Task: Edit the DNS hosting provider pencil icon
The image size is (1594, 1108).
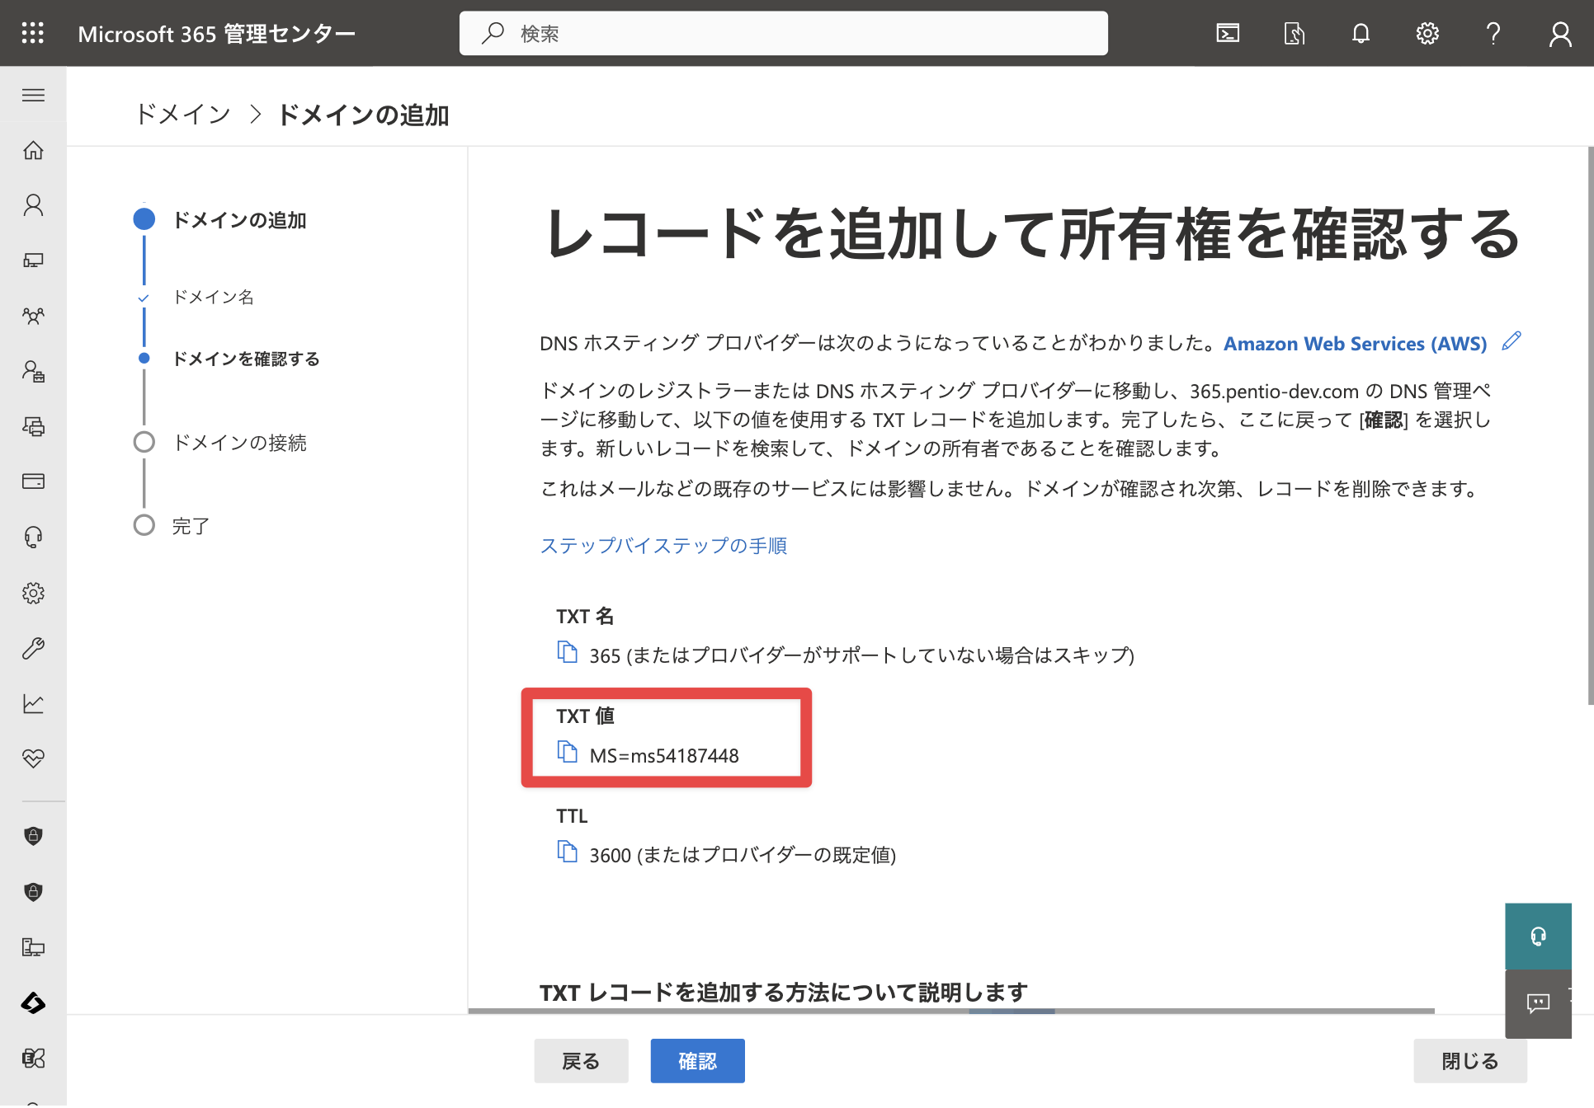Action: (x=1511, y=341)
